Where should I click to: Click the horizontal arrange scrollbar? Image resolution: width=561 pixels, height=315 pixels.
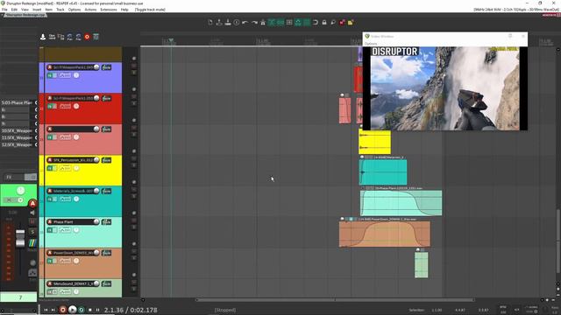(x=335, y=300)
